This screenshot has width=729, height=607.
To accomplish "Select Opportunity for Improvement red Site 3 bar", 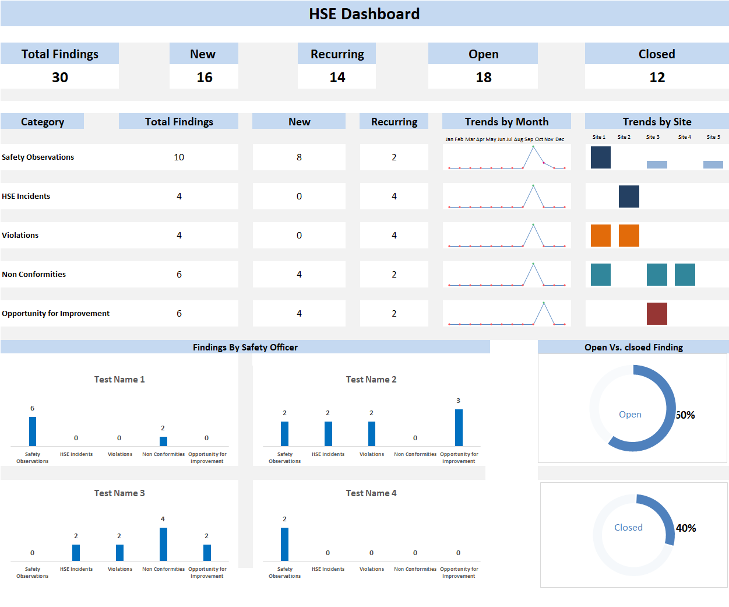I will coord(657,314).
